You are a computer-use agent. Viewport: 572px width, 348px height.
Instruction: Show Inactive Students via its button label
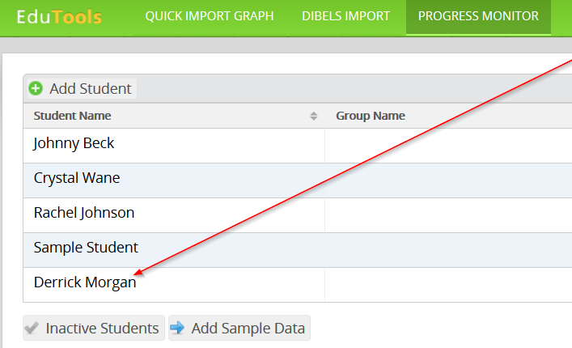click(x=102, y=329)
